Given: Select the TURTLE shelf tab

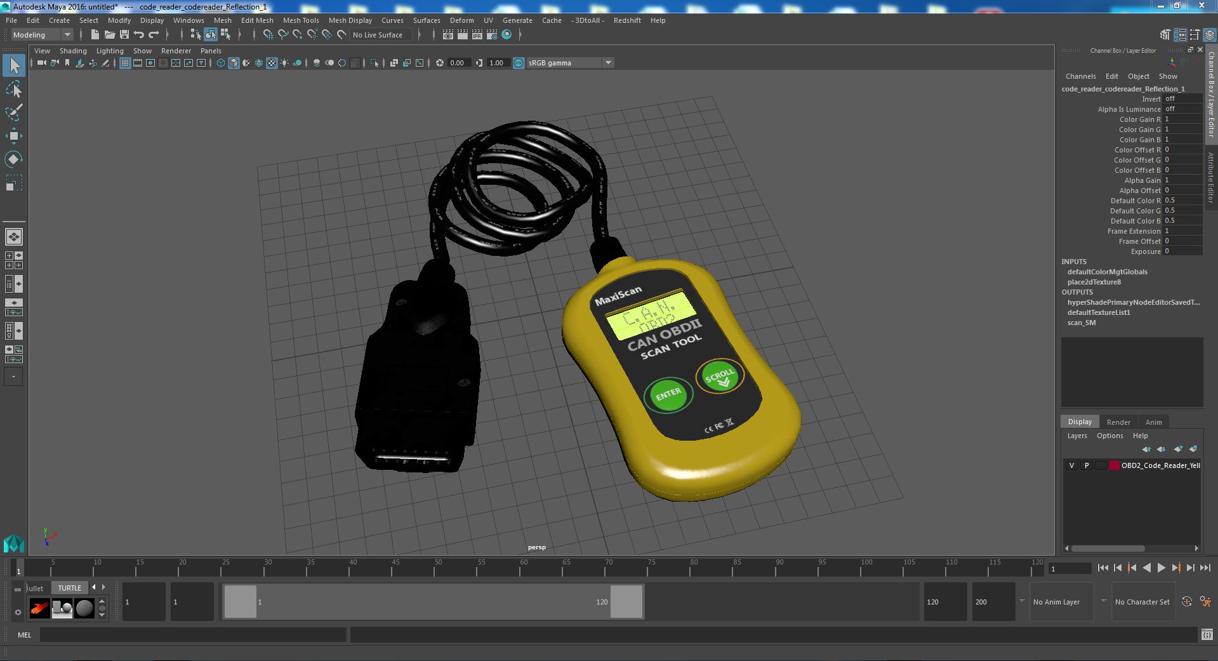Looking at the screenshot, I should 69,588.
